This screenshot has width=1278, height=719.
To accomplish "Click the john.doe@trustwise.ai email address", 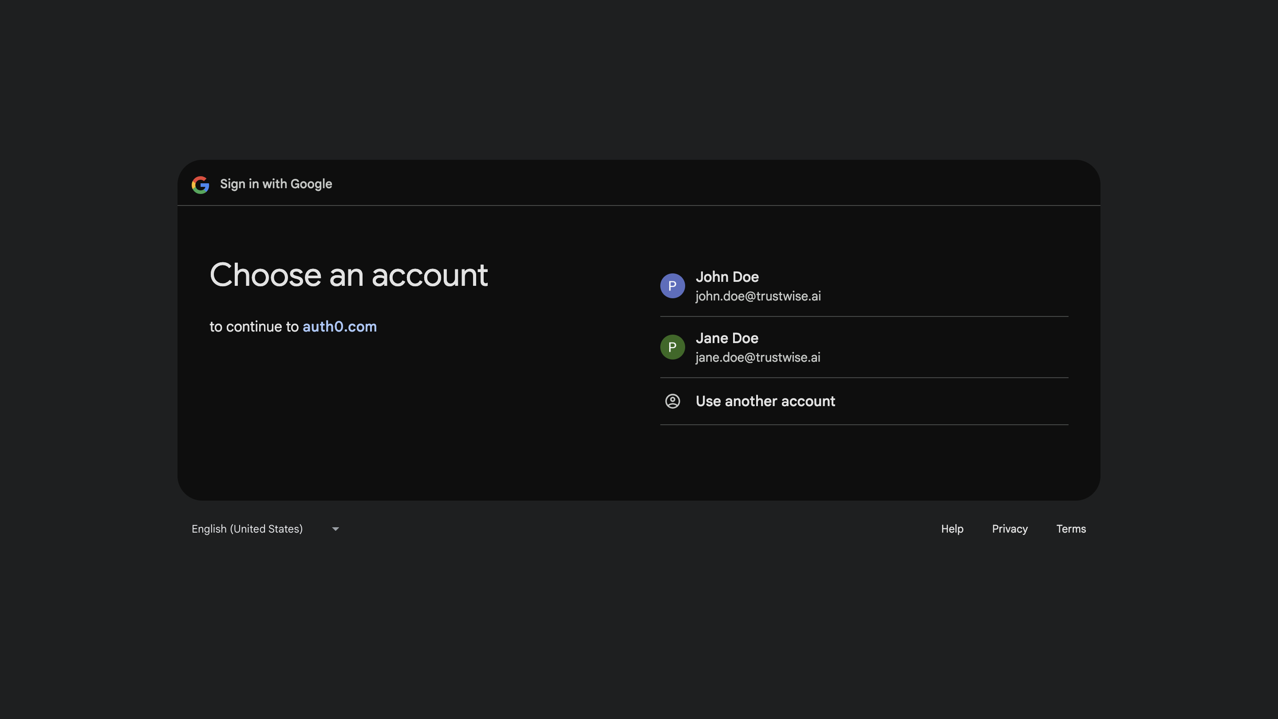I will (x=757, y=296).
